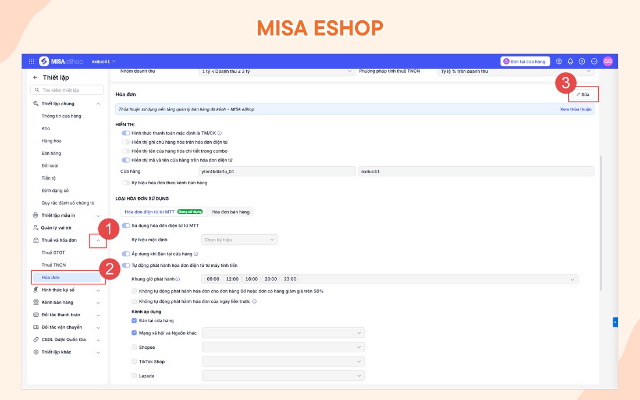Toggle Sử dụng hóa đơn điện tử từ MTT
640x400 pixels.
pyautogui.click(x=126, y=226)
